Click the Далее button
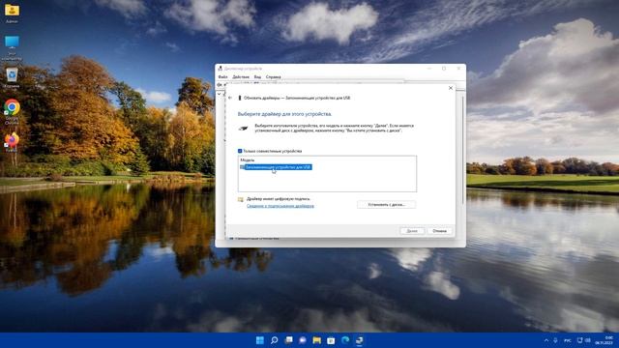 point(412,231)
